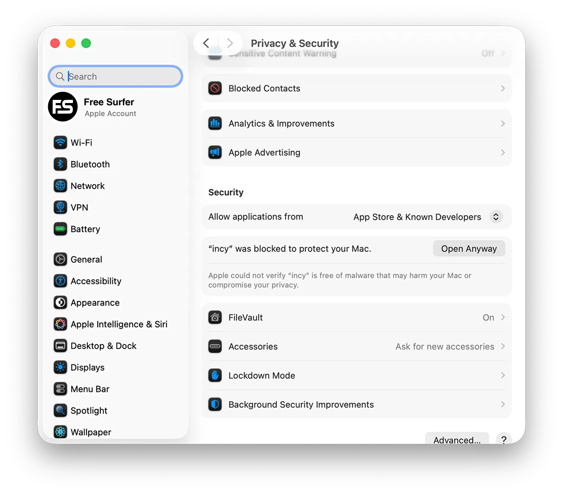
Task: Open Wi-Fi settings icon in sidebar
Action: [60, 143]
